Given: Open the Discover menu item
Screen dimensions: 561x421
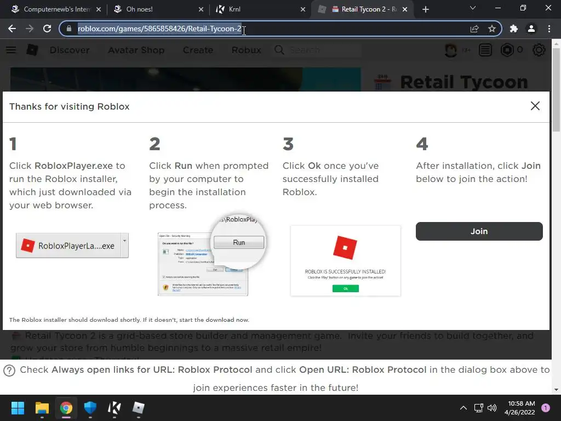Looking at the screenshot, I should coord(70,50).
